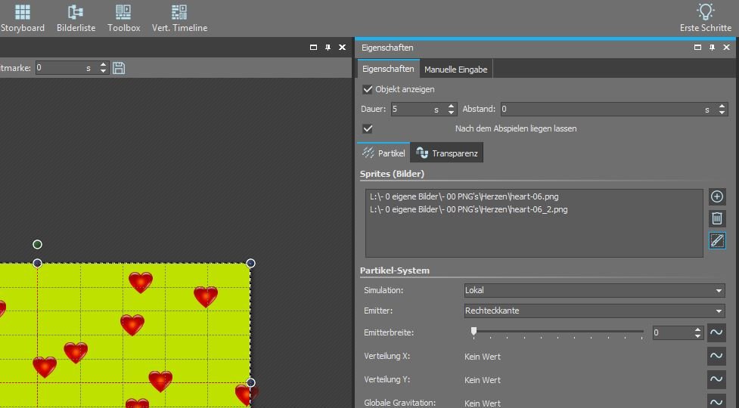Image resolution: width=739 pixels, height=408 pixels.
Task: Click the save icon next to time mark
Action: click(x=119, y=68)
